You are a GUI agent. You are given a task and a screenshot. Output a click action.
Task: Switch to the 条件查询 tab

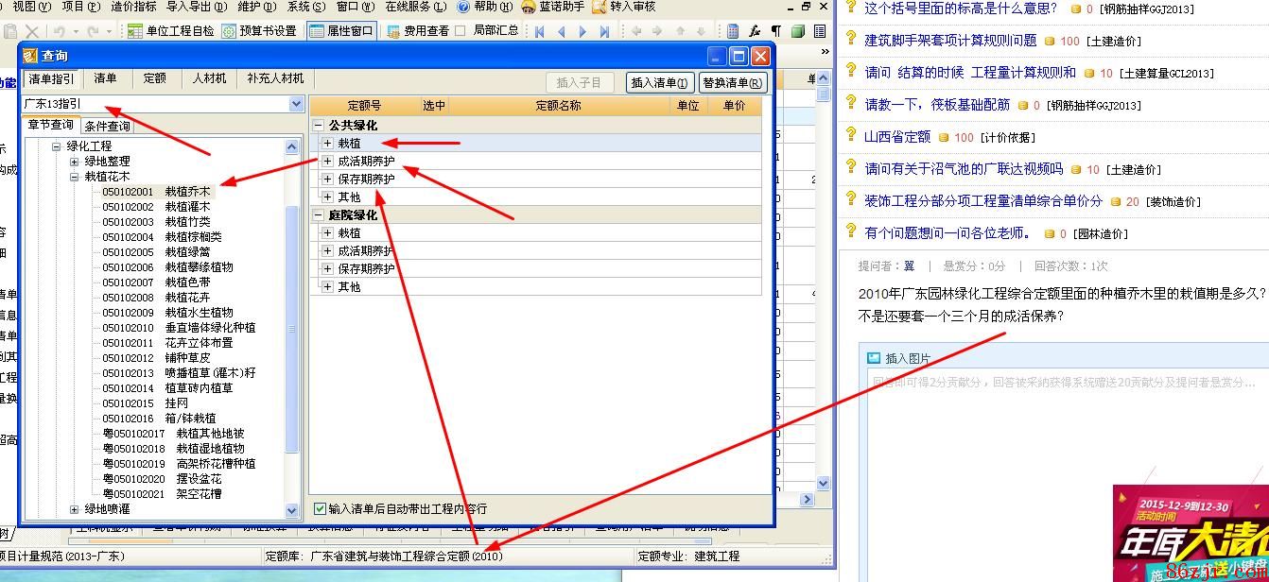107,126
